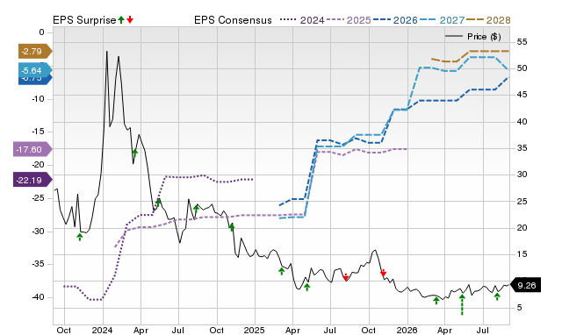Select the green surprise arrow near March 2024

tap(134, 153)
